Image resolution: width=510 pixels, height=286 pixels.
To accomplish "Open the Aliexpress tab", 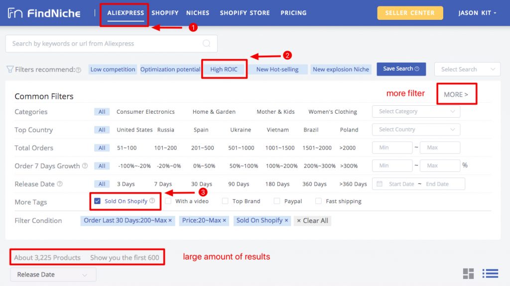I will [126, 13].
